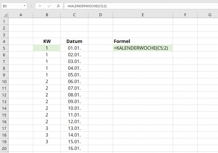Click the date cell 16.01.
218x153 pixels.
coord(74,148)
